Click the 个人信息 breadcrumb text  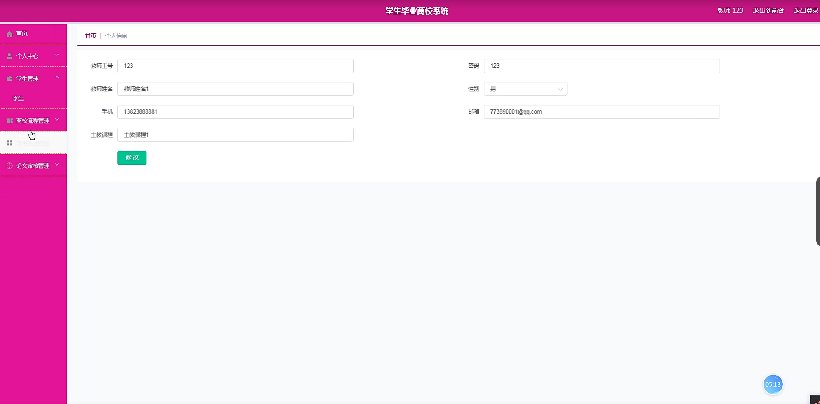[116, 36]
